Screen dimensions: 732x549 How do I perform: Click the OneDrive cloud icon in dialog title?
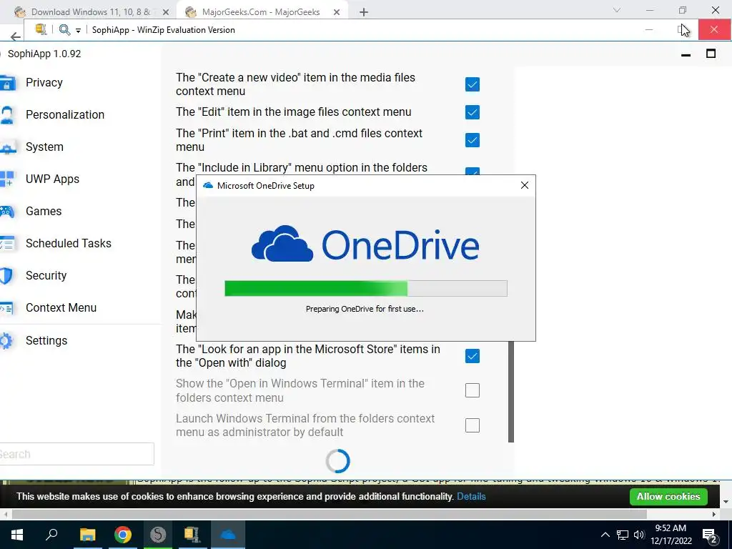(208, 185)
